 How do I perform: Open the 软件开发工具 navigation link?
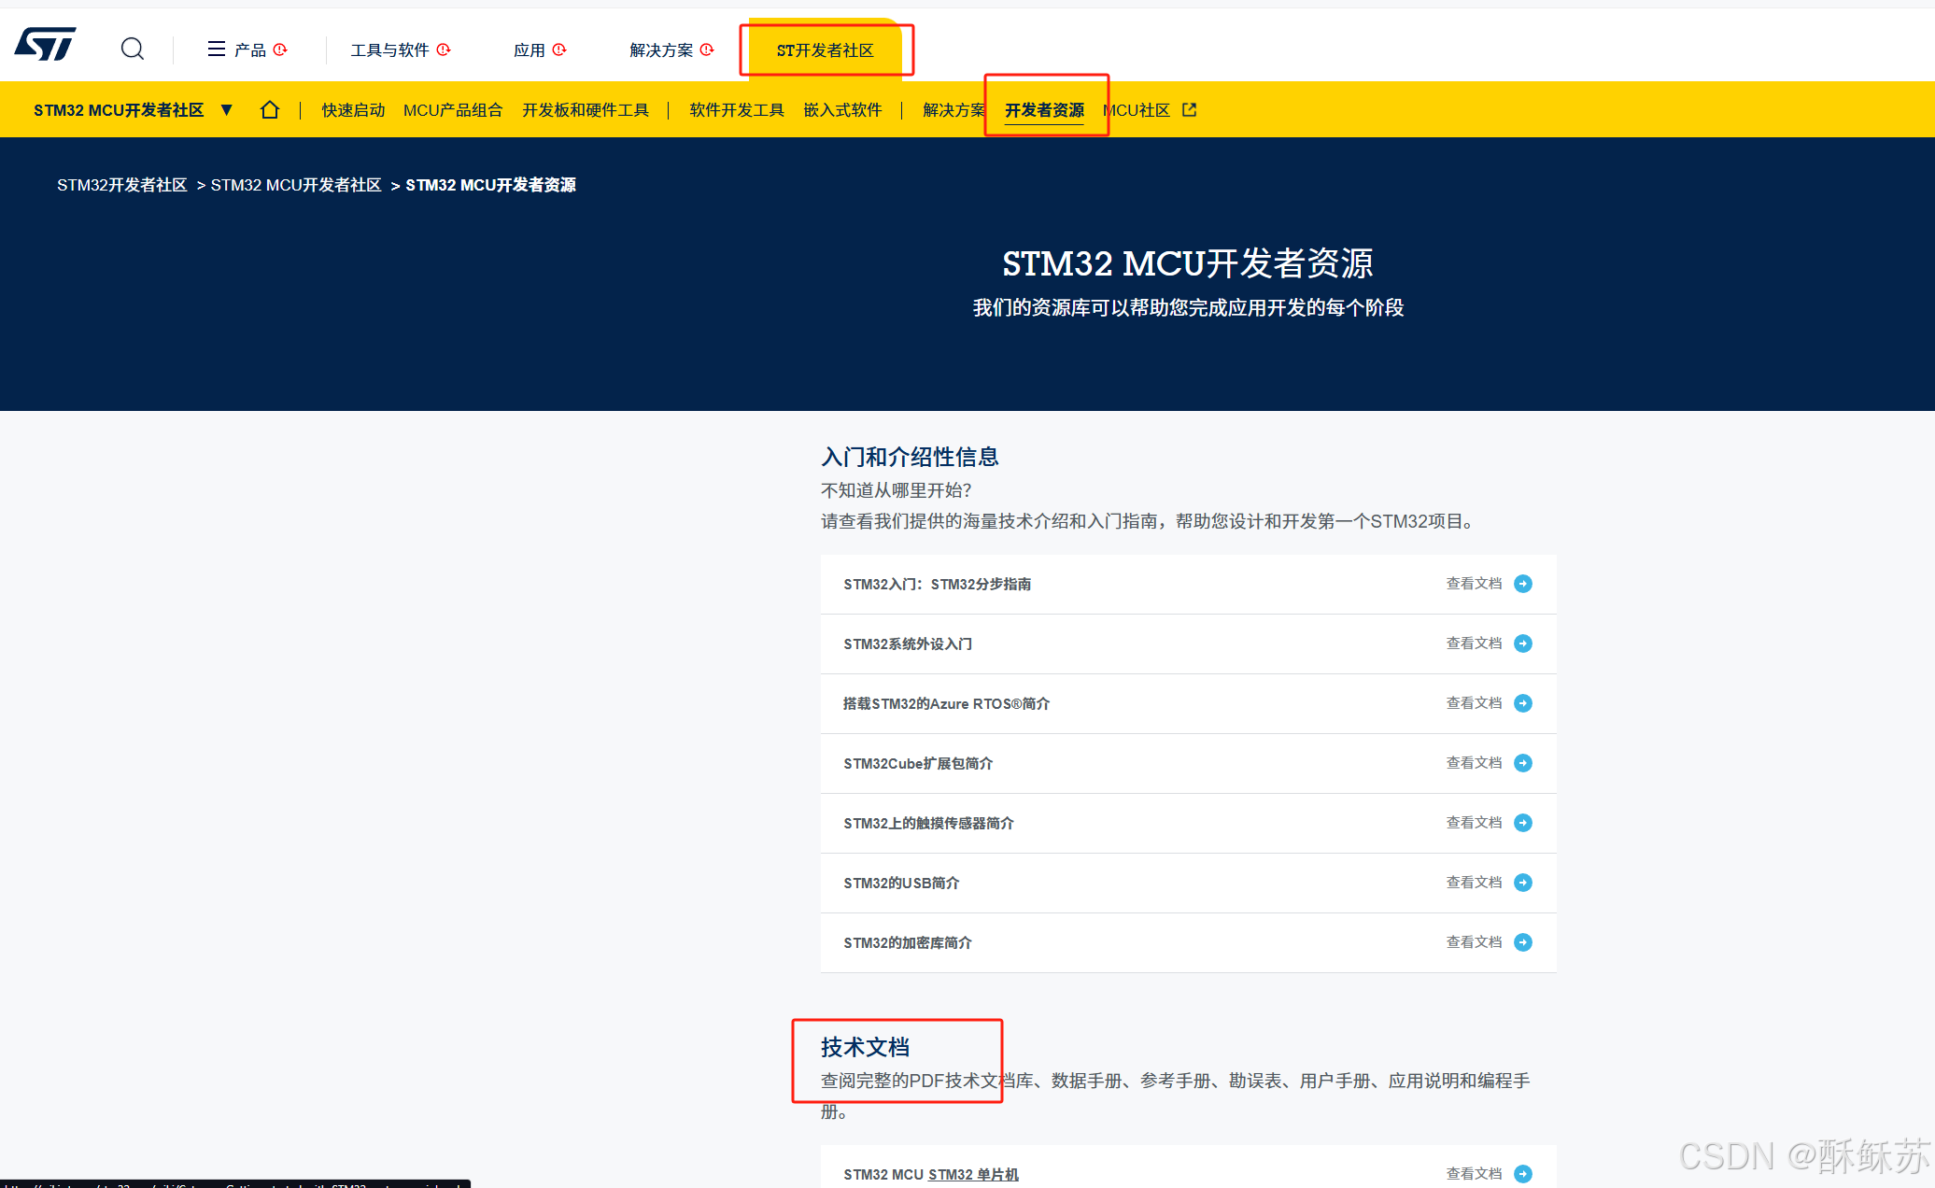(x=736, y=110)
